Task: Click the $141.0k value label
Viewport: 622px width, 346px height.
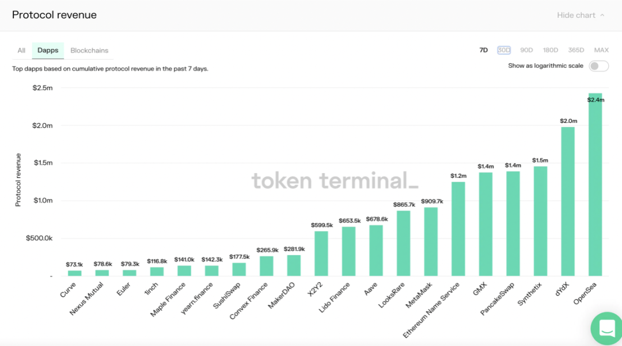Action: [x=184, y=260]
